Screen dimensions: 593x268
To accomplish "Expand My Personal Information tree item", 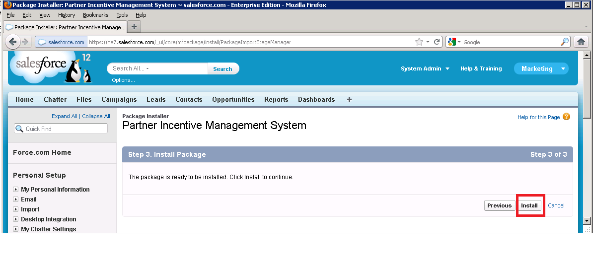I will click(x=16, y=190).
